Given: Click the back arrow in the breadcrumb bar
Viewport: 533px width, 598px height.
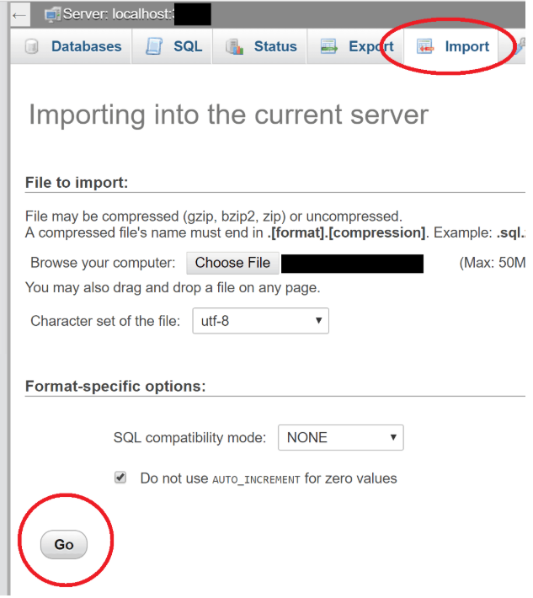Looking at the screenshot, I should coord(19,15).
